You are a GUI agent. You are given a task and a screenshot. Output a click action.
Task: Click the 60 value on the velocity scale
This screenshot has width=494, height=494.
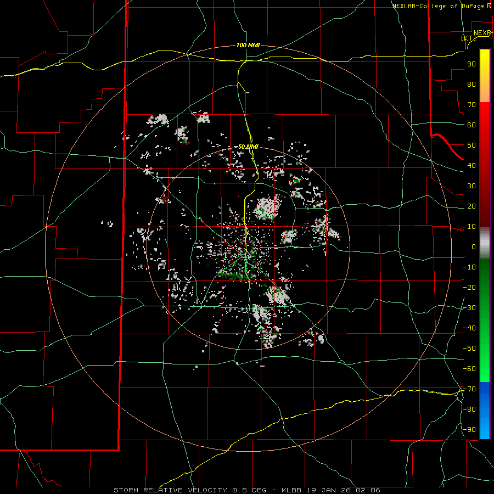[471, 125]
